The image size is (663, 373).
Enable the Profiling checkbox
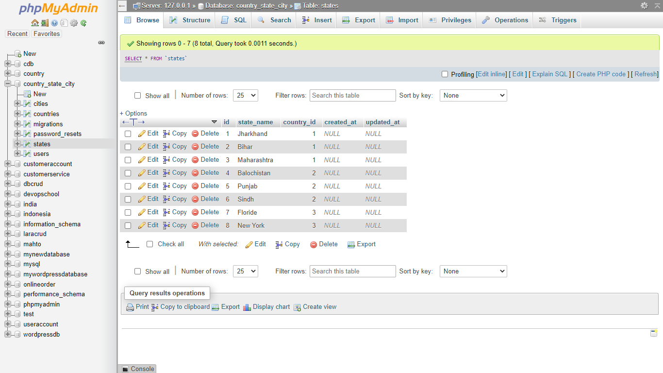pos(445,74)
